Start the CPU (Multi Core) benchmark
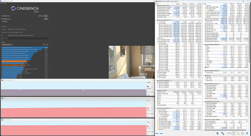The height and width of the screenshot is (136, 251). [46, 16]
